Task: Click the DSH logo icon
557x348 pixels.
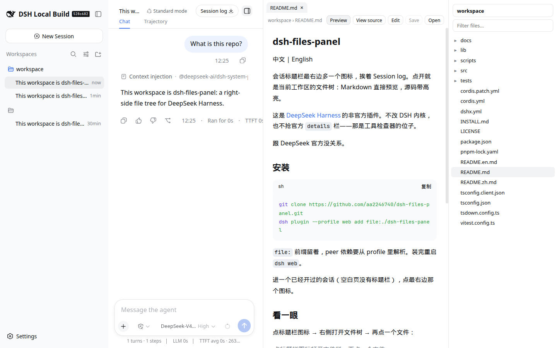Action: [x=11, y=14]
